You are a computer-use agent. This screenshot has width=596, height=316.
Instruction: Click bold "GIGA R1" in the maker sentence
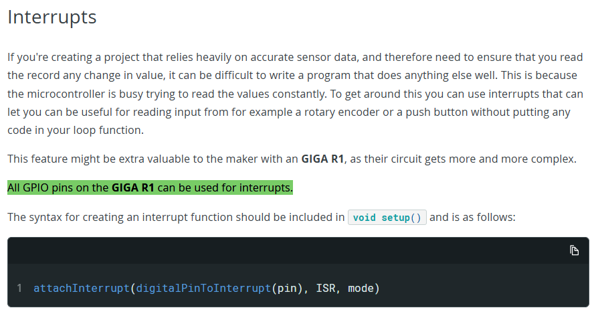tap(324, 159)
